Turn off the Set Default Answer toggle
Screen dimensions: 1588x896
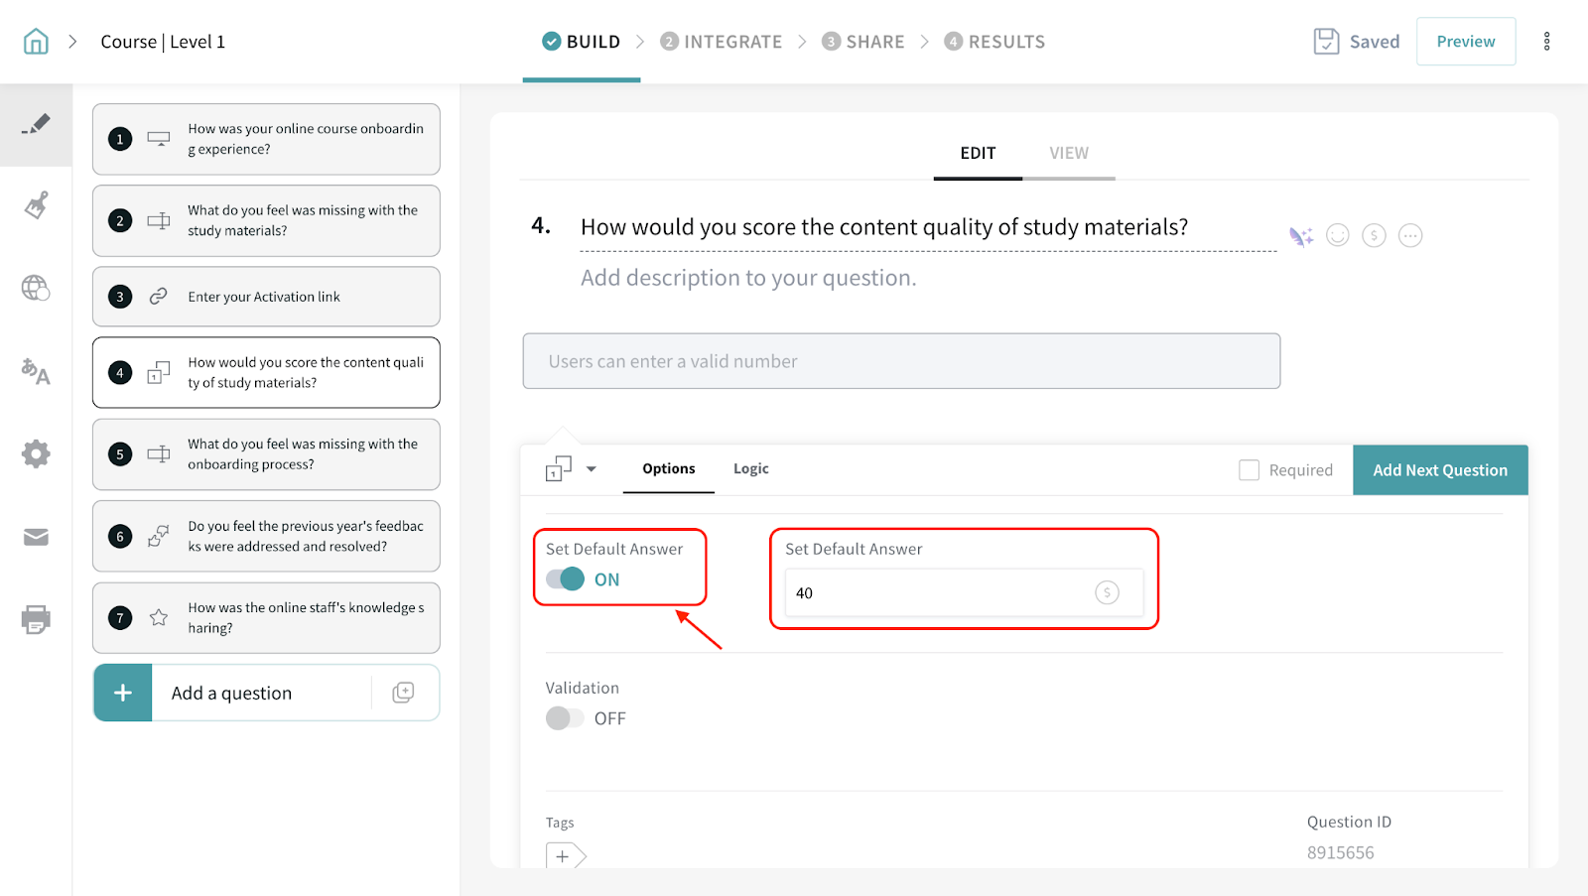pyautogui.click(x=566, y=579)
